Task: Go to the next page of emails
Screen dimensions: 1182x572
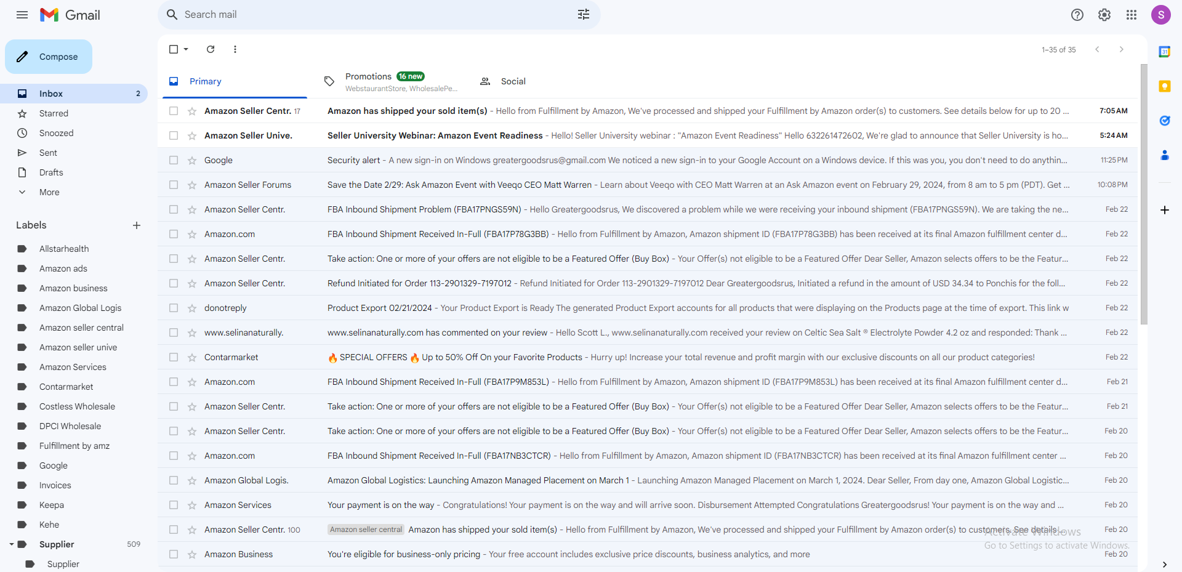Action: point(1122,49)
